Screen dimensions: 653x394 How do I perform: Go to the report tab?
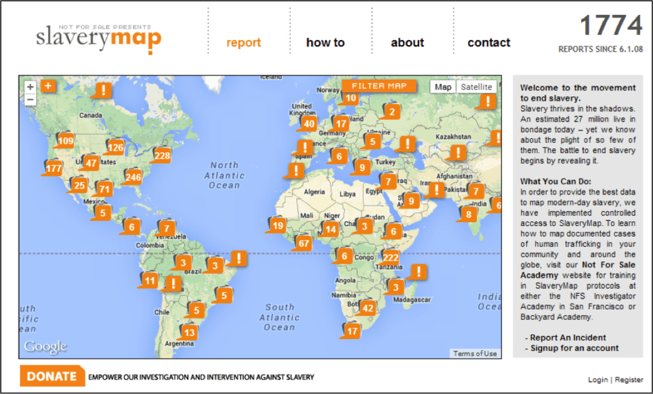[x=244, y=42]
